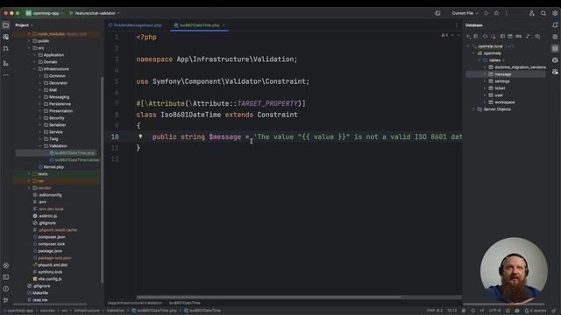Expand Server Objects node
The width and height of the screenshot is (561, 315).
[x=473, y=109]
